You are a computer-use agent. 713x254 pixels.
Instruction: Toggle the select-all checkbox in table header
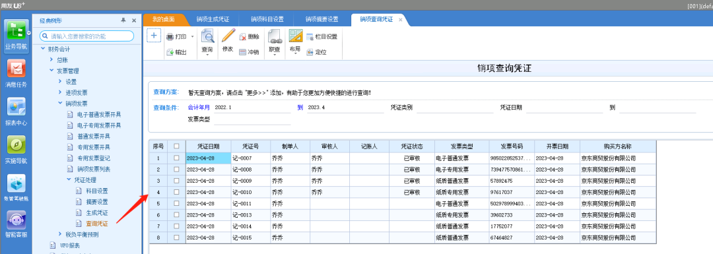[x=176, y=146]
